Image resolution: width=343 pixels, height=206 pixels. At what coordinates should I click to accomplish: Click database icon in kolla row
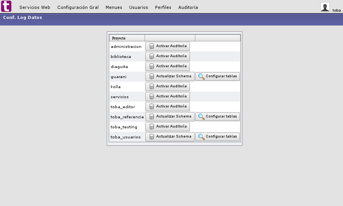152,86
